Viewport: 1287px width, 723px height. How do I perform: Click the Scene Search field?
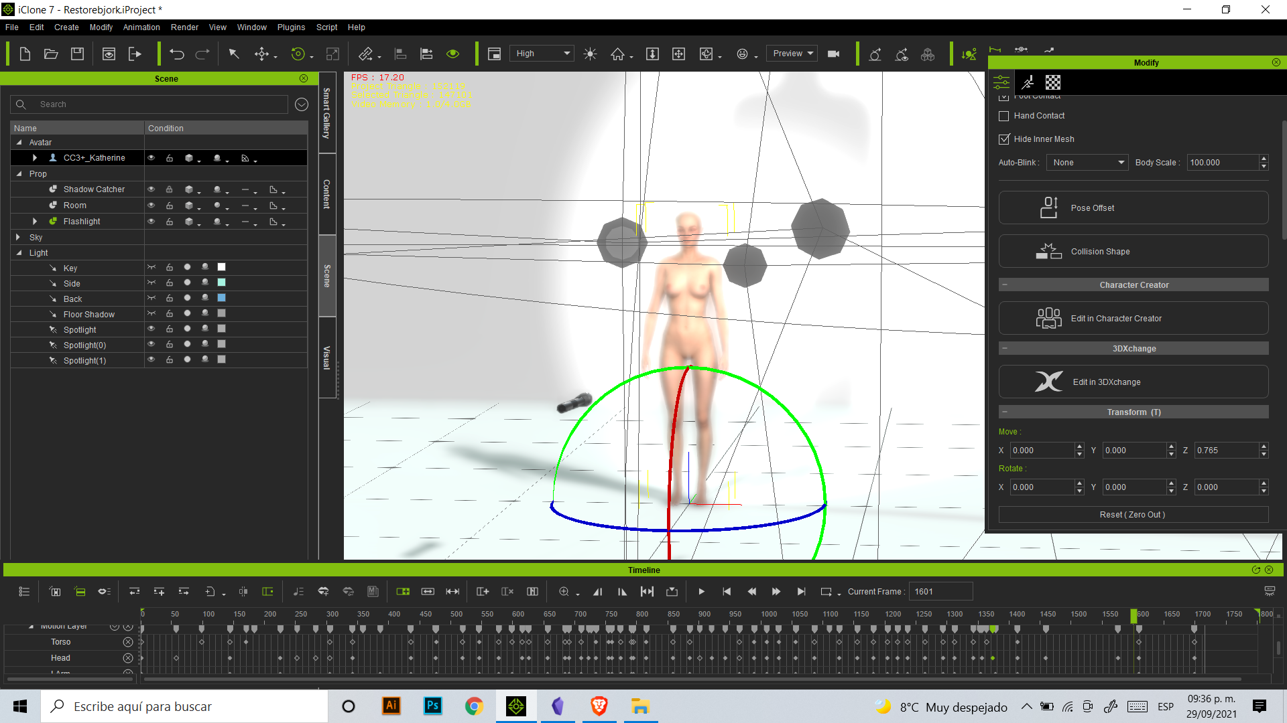coord(151,104)
